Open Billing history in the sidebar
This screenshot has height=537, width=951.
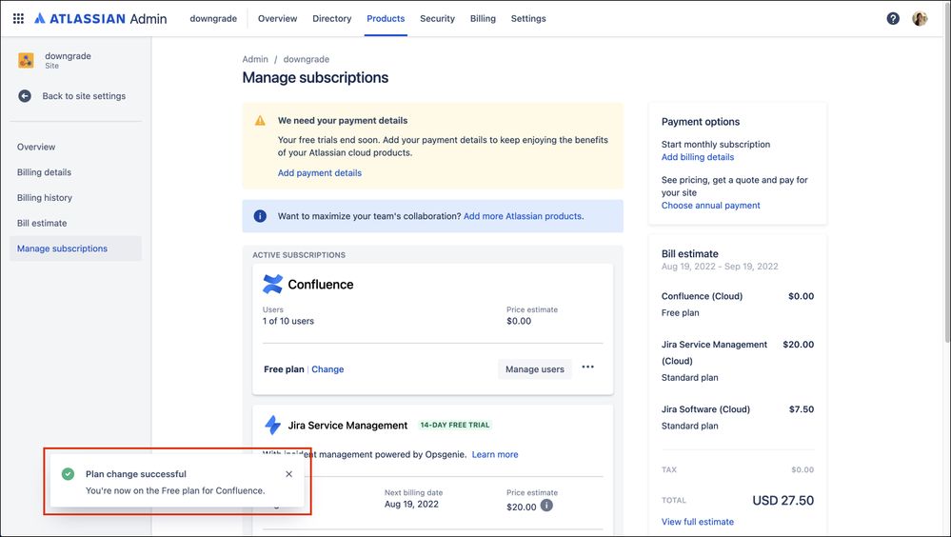pyautogui.click(x=45, y=198)
